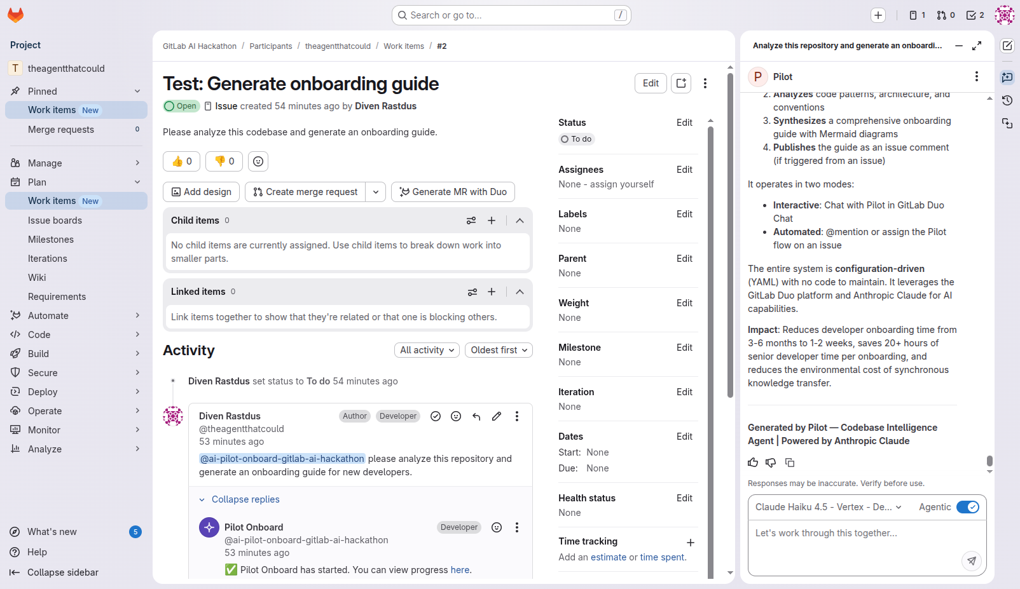Open Child items view settings icon
This screenshot has height=589, width=1020.
pos(471,220)
